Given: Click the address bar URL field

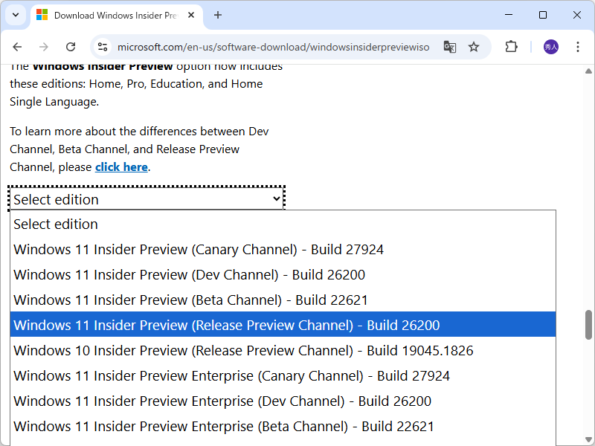Looking at the screenshot, I should tap(273, 47).
